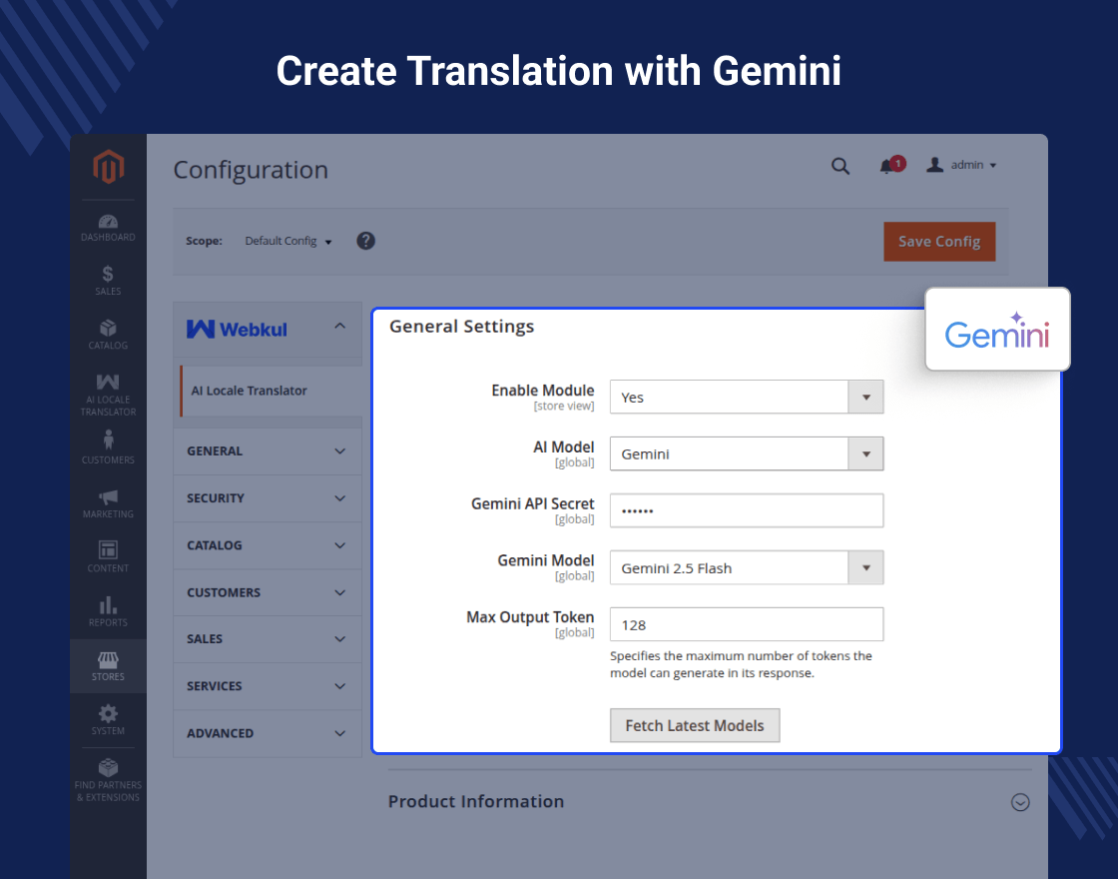The width and height of the screenshot is (1118, 879).
Task: Open the Enable Module dropdown
Action: (x=746, y=397)
